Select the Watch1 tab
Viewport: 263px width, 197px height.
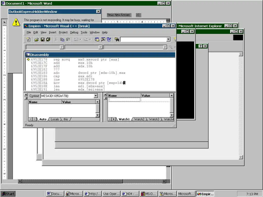point(124,119)
